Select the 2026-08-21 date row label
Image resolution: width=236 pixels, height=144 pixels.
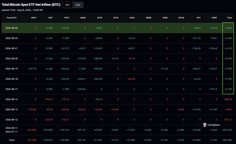coord(11,48)
